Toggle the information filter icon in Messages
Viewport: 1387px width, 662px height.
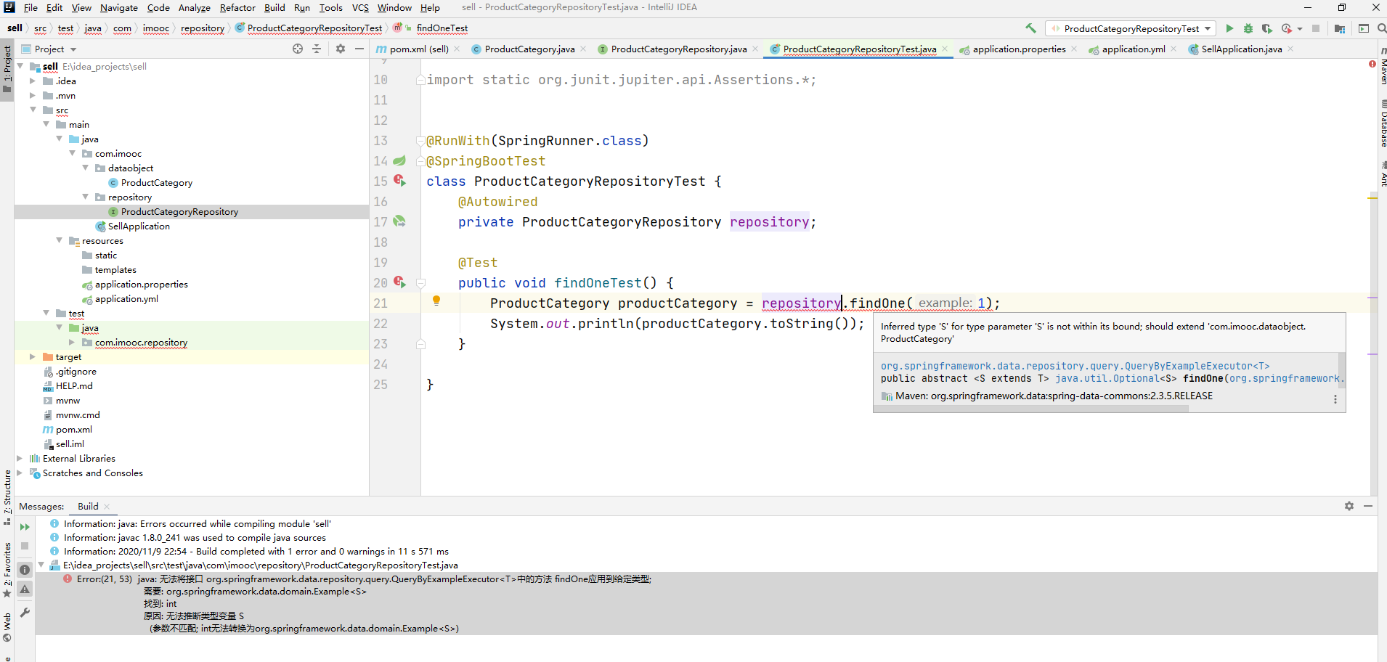pyautogui.click(x=25, y=570)
